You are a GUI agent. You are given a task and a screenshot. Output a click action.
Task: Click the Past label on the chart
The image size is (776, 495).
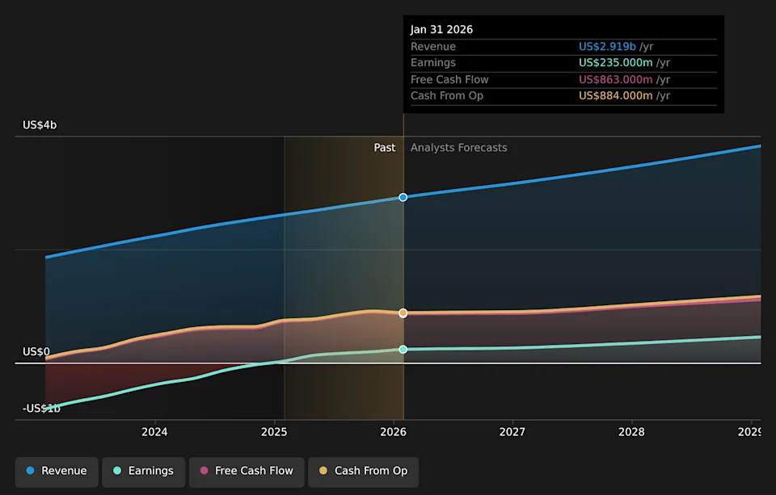pos(385,148)
